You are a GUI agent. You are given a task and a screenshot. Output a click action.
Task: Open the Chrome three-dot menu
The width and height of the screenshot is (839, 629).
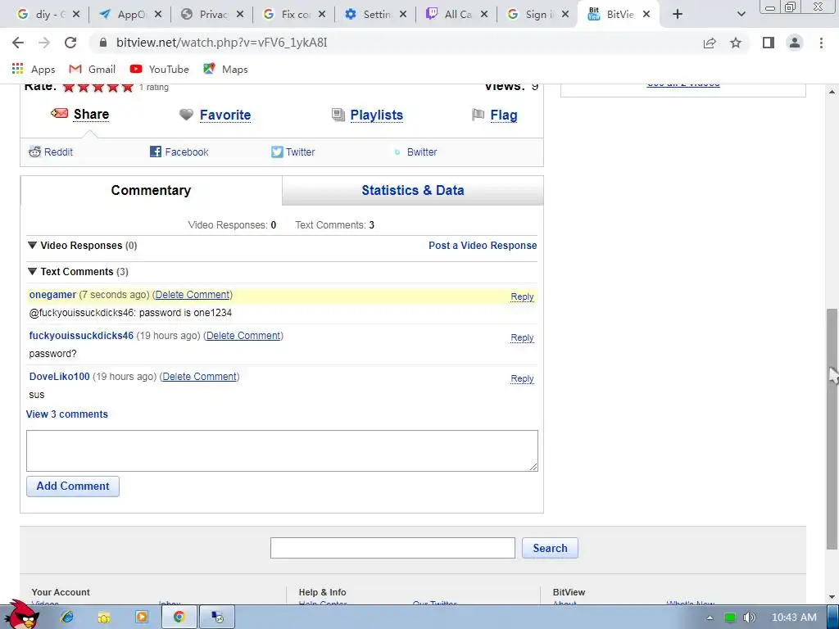pyautogui.click(x=821, y=43)
